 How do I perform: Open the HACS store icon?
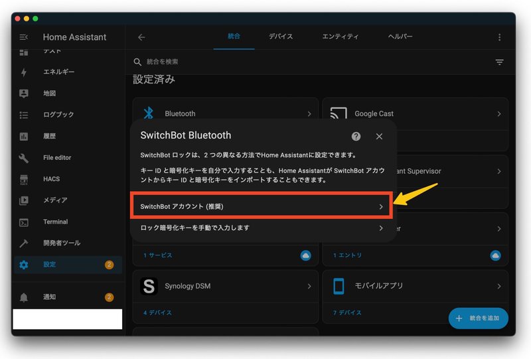click(24, 179)
